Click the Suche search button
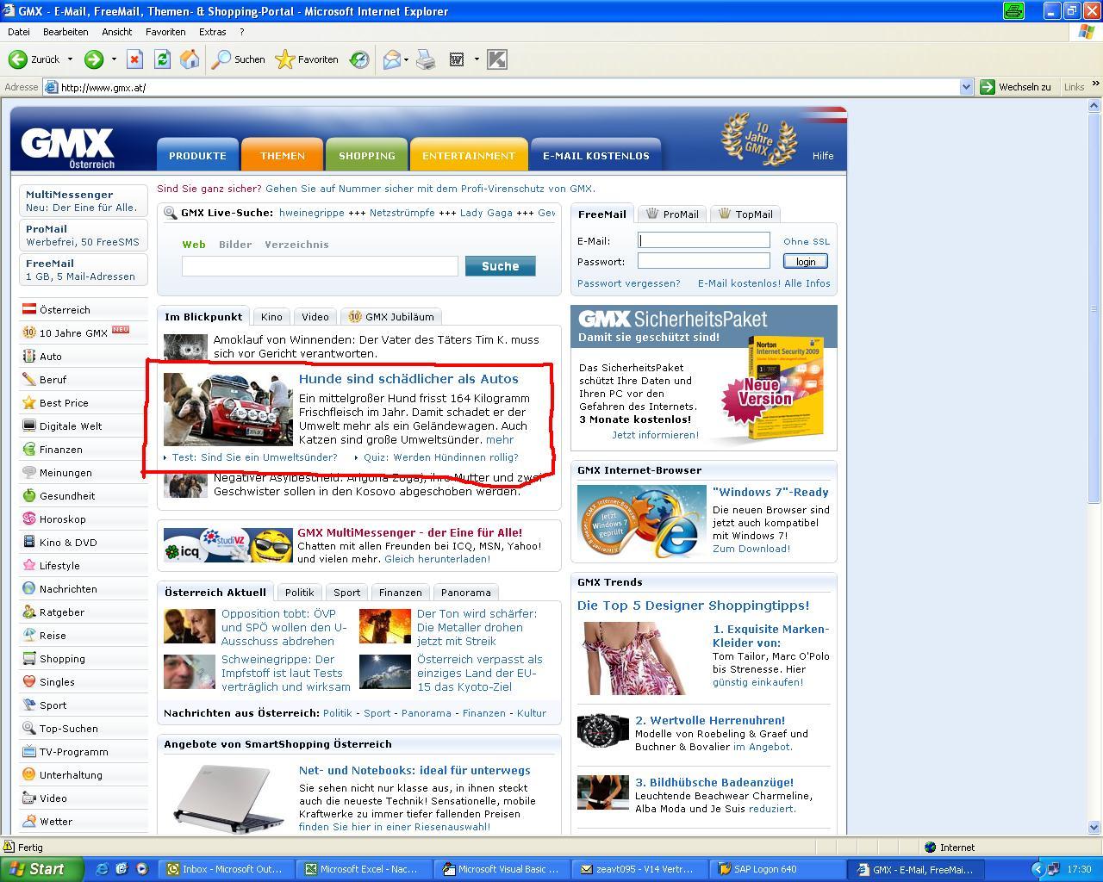 coord(500,266)
